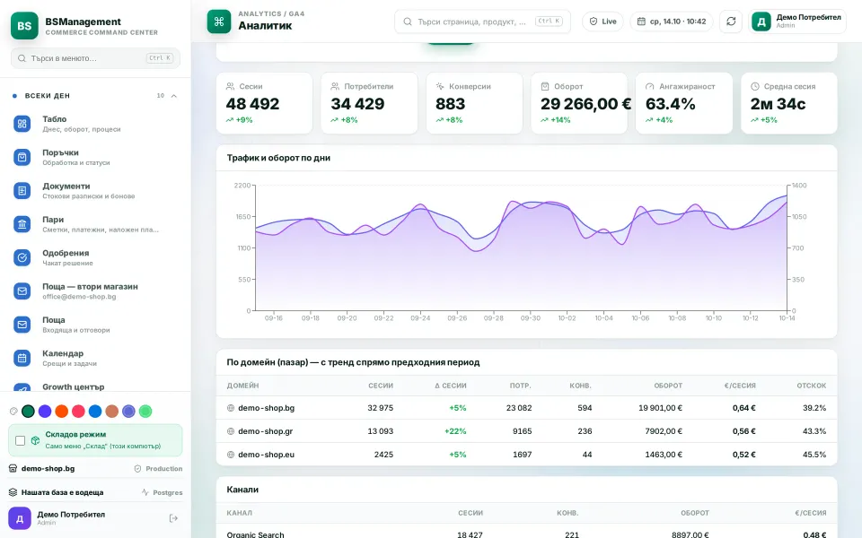Click the Live status button
This screenshot has width=862, height=538.
point(603,22)
